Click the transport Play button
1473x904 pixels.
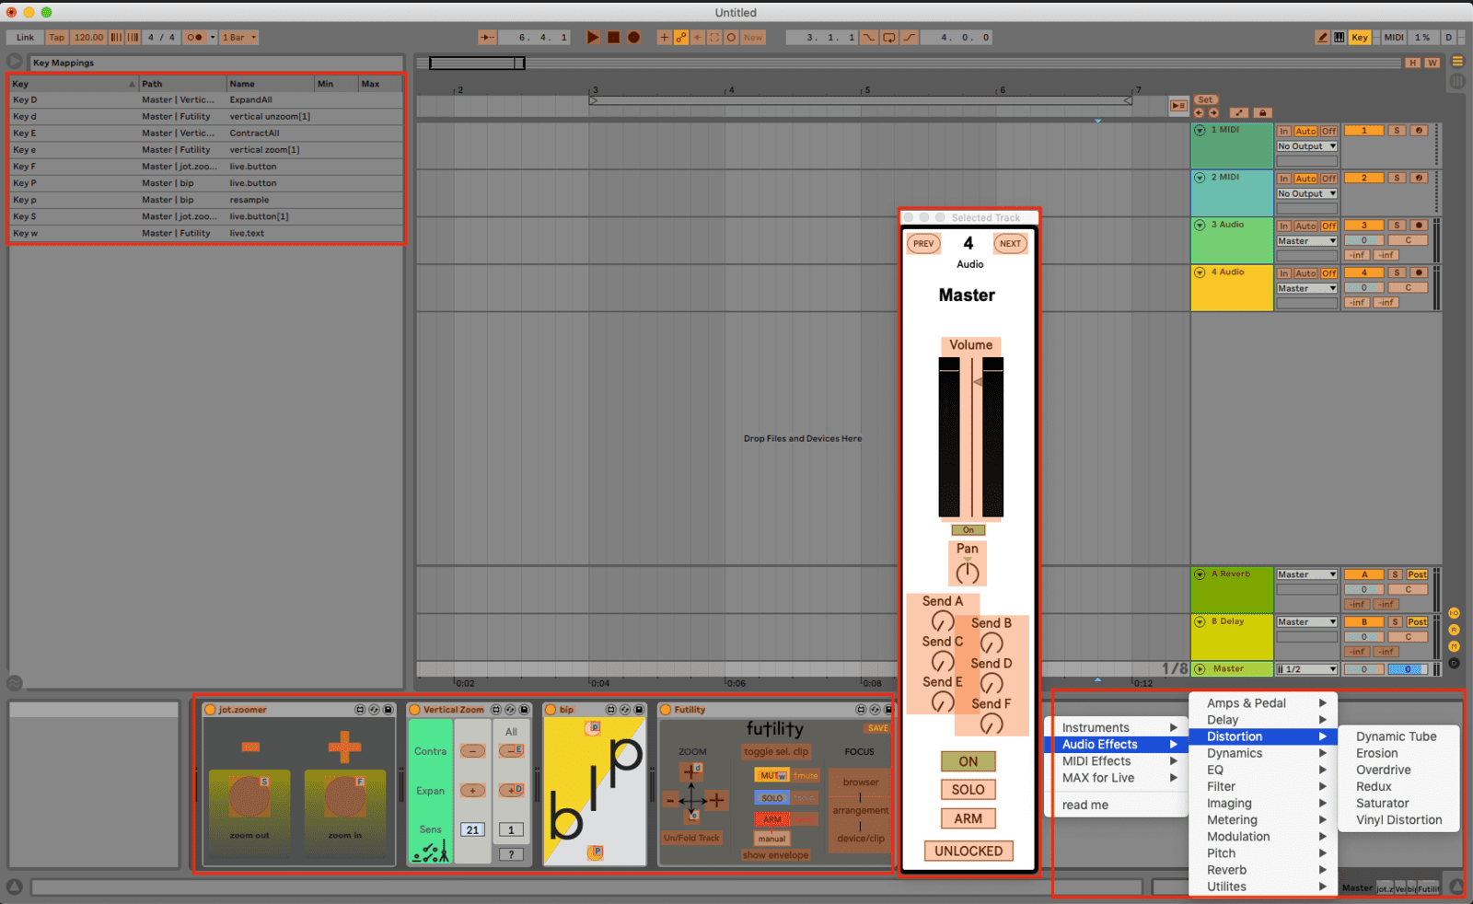(593, 38)
